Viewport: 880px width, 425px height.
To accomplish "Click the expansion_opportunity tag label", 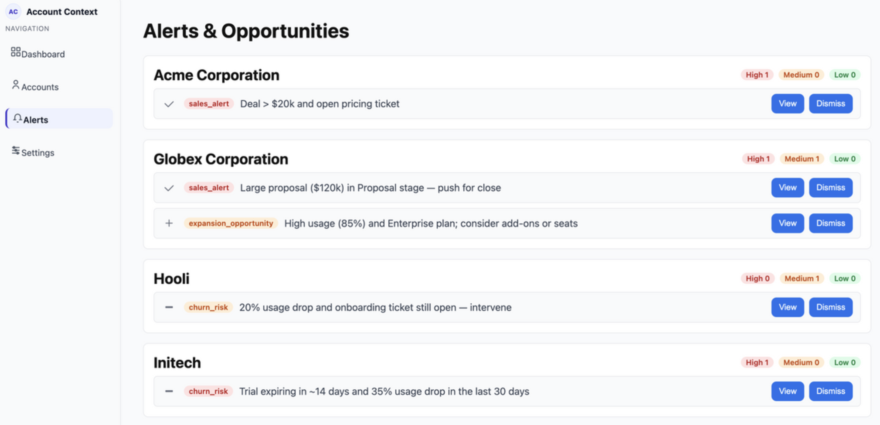I will (231, 223).
